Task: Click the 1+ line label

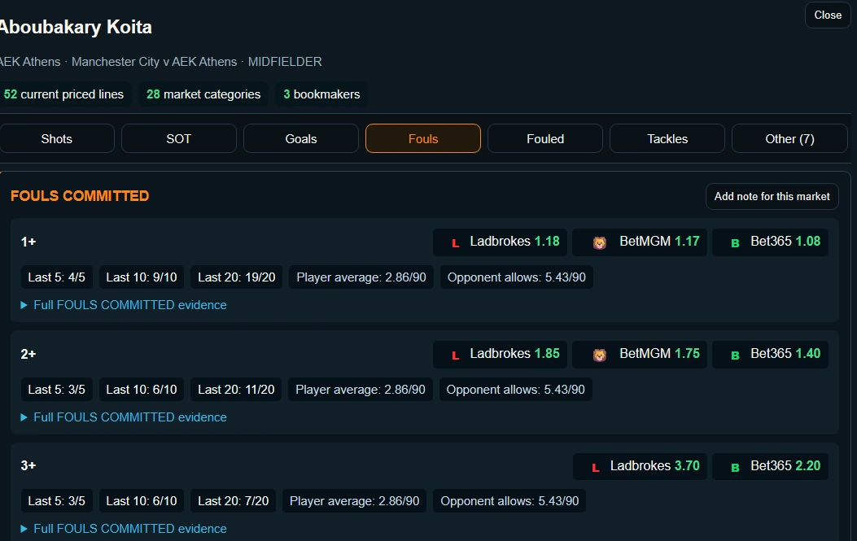Action: pyautogui.click(x=28, y=242)
